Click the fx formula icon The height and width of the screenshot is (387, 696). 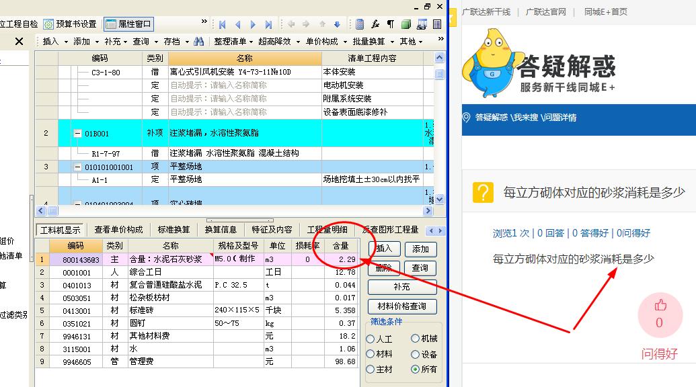pyautogui.click(x=375, y=24)
